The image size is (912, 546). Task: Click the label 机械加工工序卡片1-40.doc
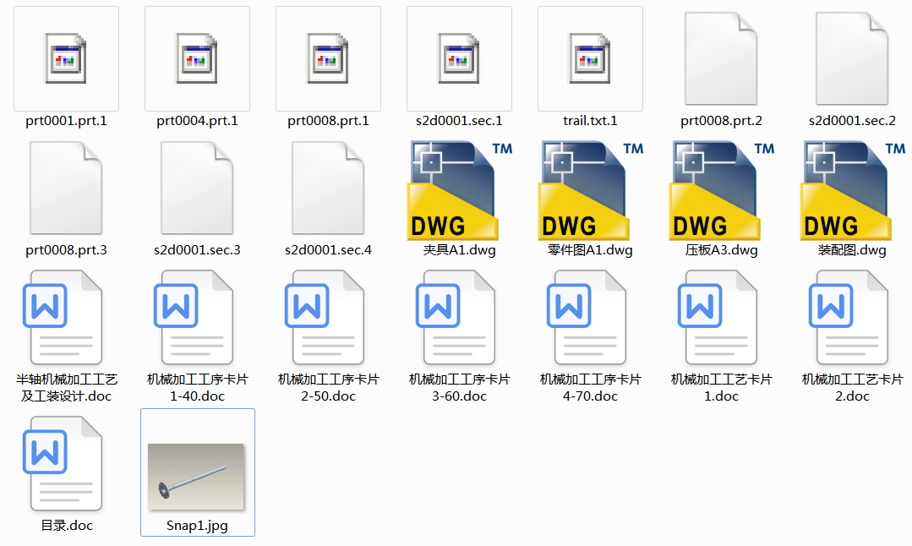click(197, 388)
